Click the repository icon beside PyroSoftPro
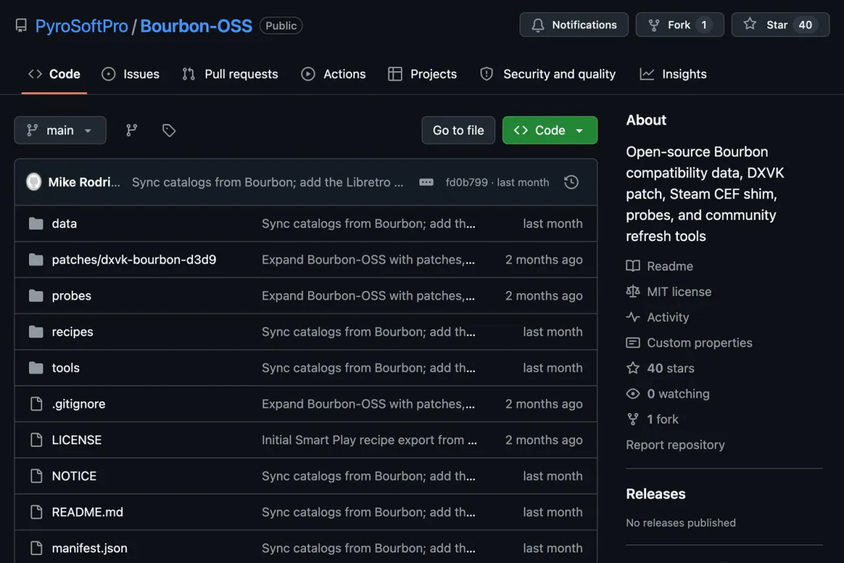Viewport: 844px width, 563px height. (21, 26)
